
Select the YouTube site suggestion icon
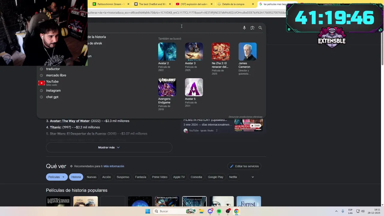pos(41,83)
